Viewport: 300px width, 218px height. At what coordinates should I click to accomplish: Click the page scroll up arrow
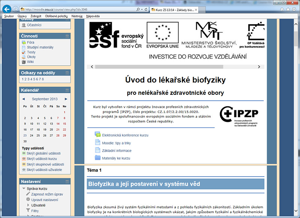(x=296, y=24)
